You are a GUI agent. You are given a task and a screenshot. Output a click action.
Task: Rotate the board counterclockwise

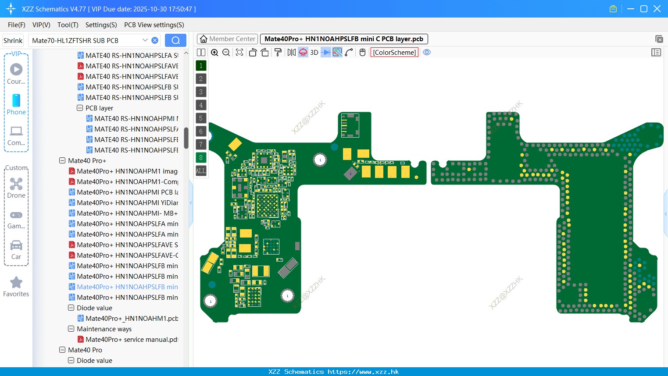pos(253,52)
